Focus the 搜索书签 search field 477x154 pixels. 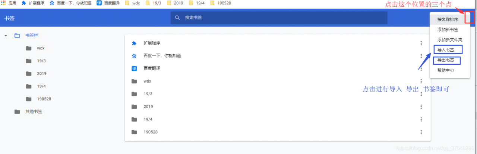pyautogui.click(x=279, y=17)
